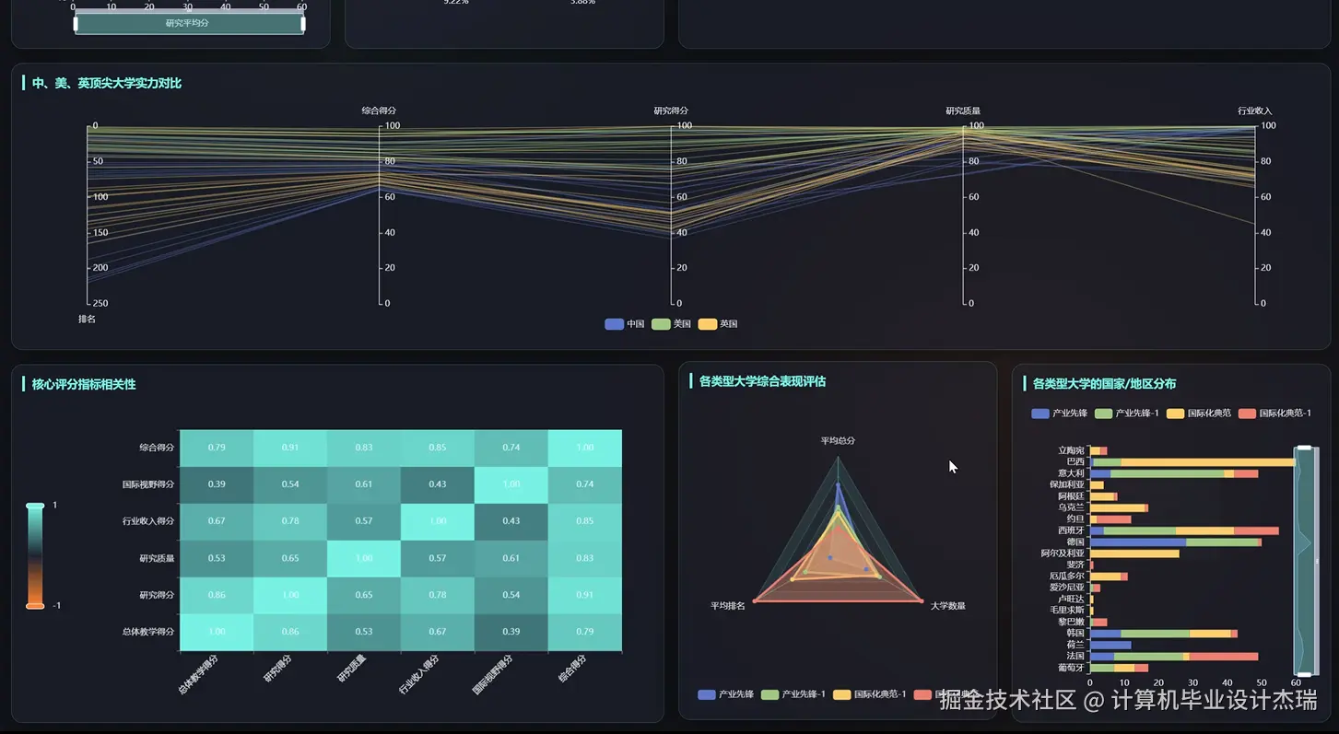Click the 大学数量 radar axis label
1339x734 pixels.
pyautogui.click(x=948, y=606)
